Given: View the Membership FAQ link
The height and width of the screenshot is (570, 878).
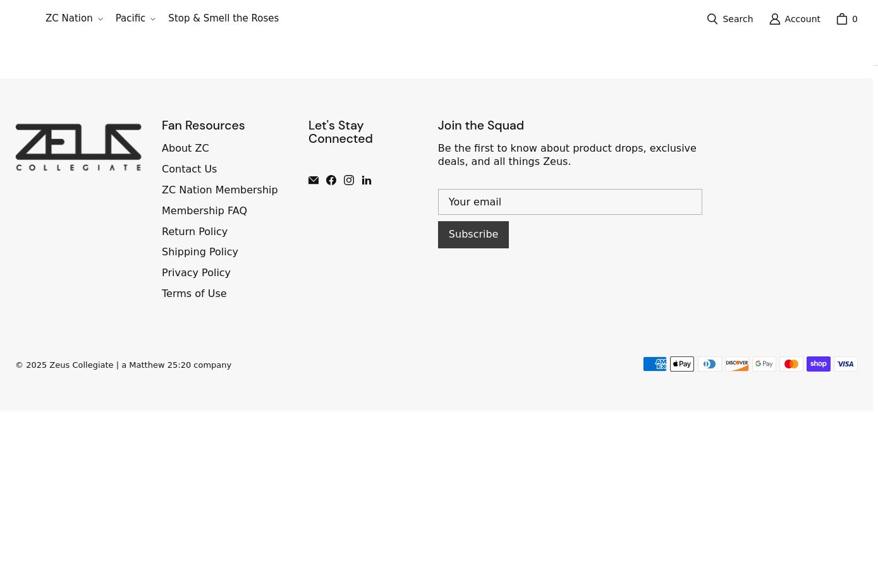Looking at the screenshot, I should click(204, 211).
